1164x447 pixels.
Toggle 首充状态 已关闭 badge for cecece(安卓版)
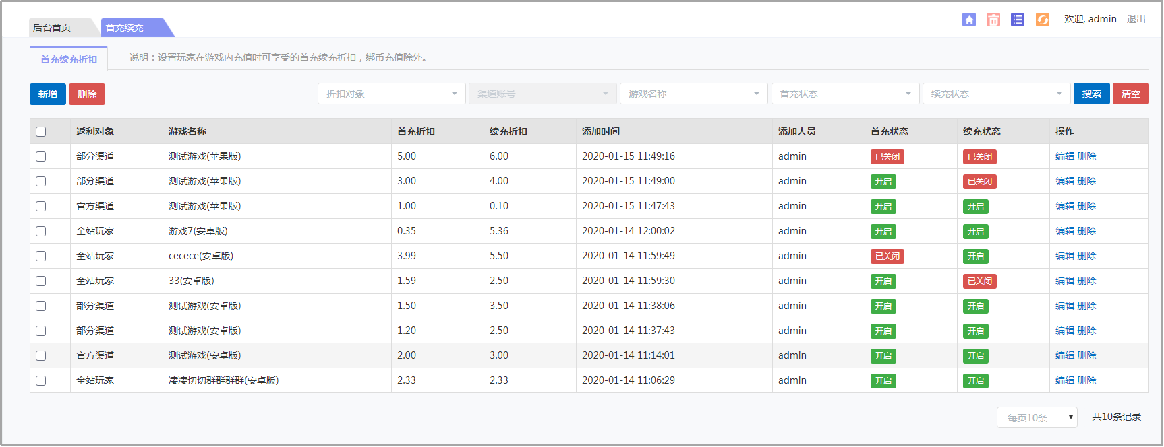click(887, 256)
